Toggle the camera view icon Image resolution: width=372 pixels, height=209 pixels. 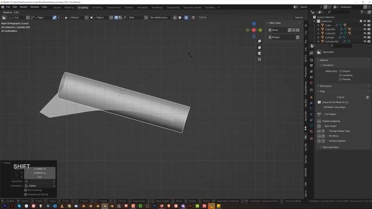pyautogui.click(x=259, y=53)
